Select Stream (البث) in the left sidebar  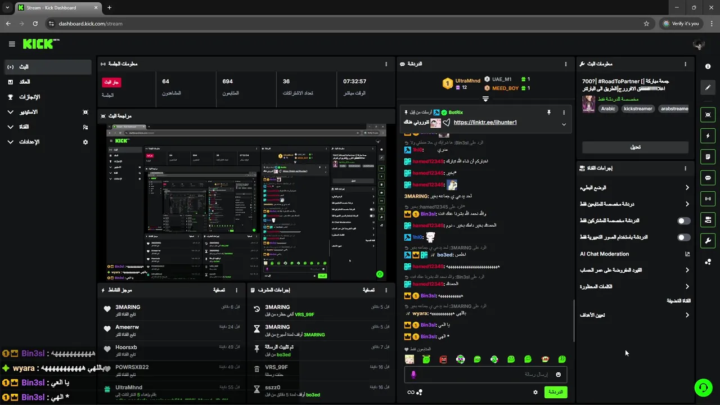point(47,67)
